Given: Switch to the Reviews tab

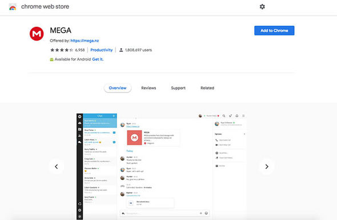Looking at the screenshot, I should tap(149, 88).
